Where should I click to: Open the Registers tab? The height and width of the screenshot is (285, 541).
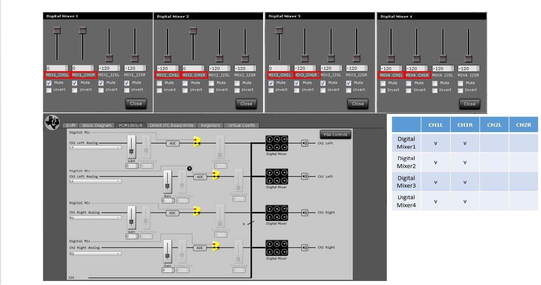point(210,125)
